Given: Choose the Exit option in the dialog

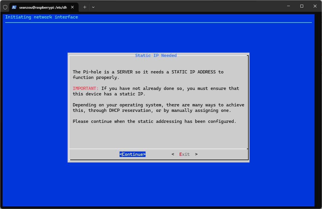Looking at the screenshot, I should point(185,154).
